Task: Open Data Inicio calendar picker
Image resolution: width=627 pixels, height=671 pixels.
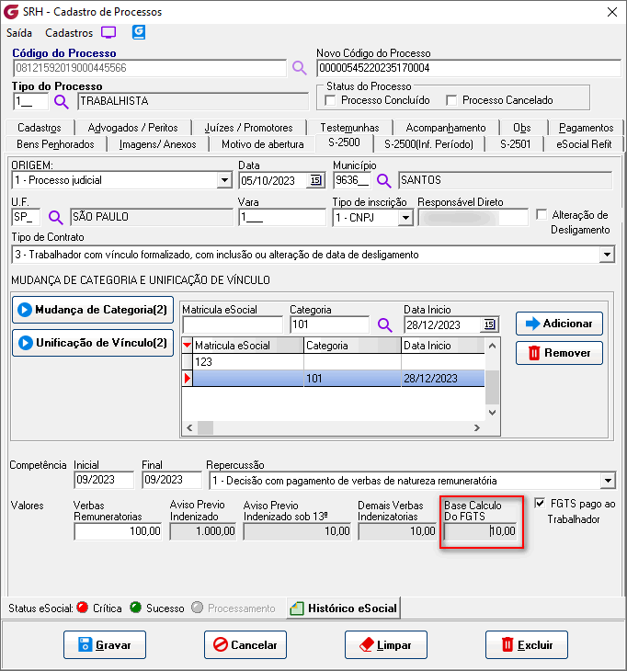Action: pyautogui.click(x=489, y=324)
